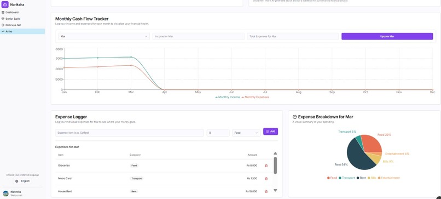
Task: Click the Rent 54% pie label
Action: (x=341, y=164)
